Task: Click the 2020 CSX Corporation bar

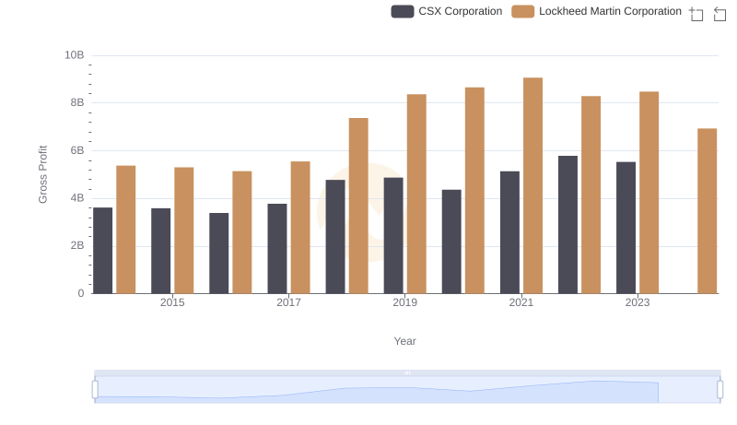Action: click(x=451, y=242)
